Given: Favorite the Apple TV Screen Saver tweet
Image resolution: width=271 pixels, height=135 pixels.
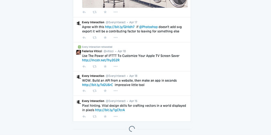Looking at the screenshot, I should [x=105, y=66].
